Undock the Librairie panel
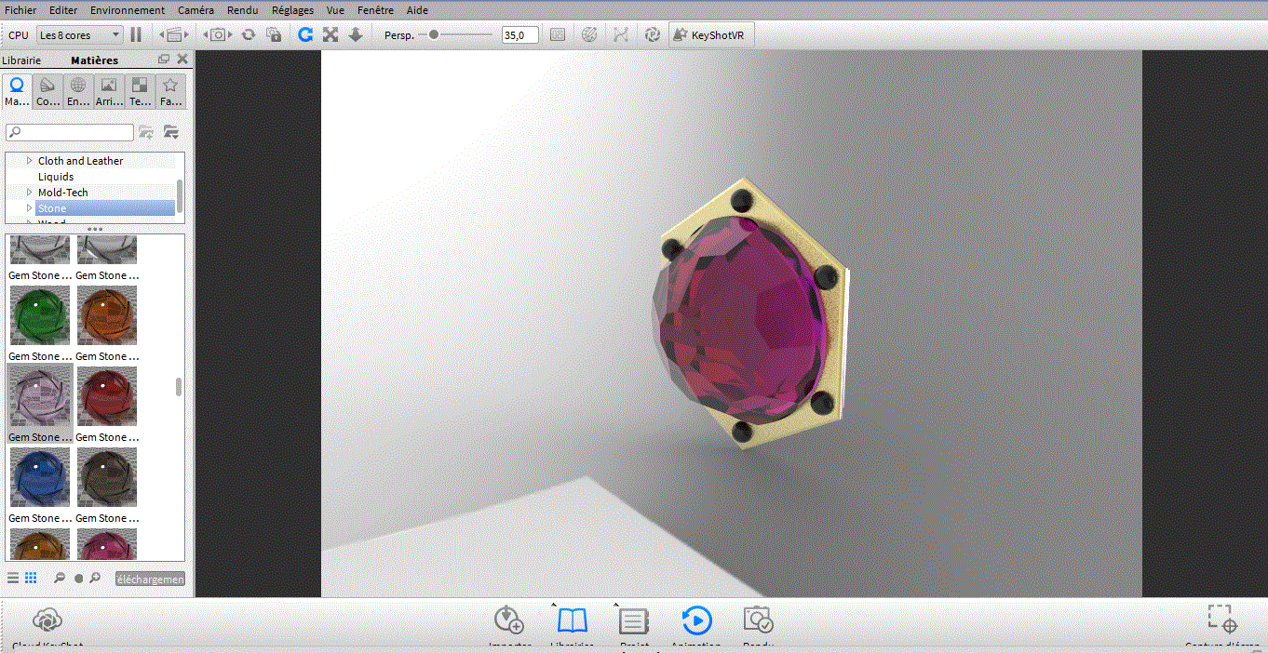Viewport: 1268px width, 653px height. tap(164, 60)
